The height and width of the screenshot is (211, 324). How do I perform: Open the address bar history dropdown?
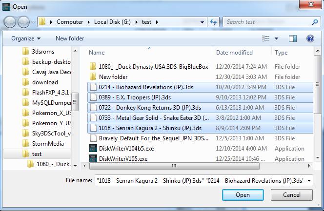tap(202, 22)
